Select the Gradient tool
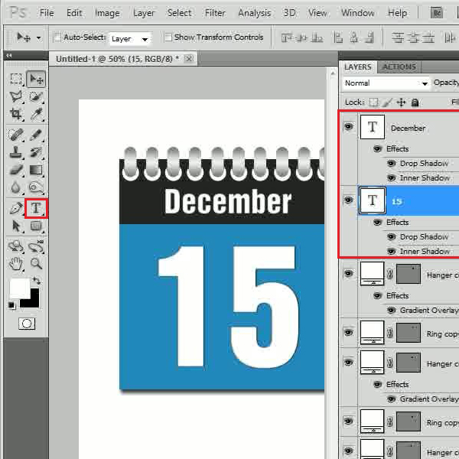459x459 pixels. coord(36,170)
